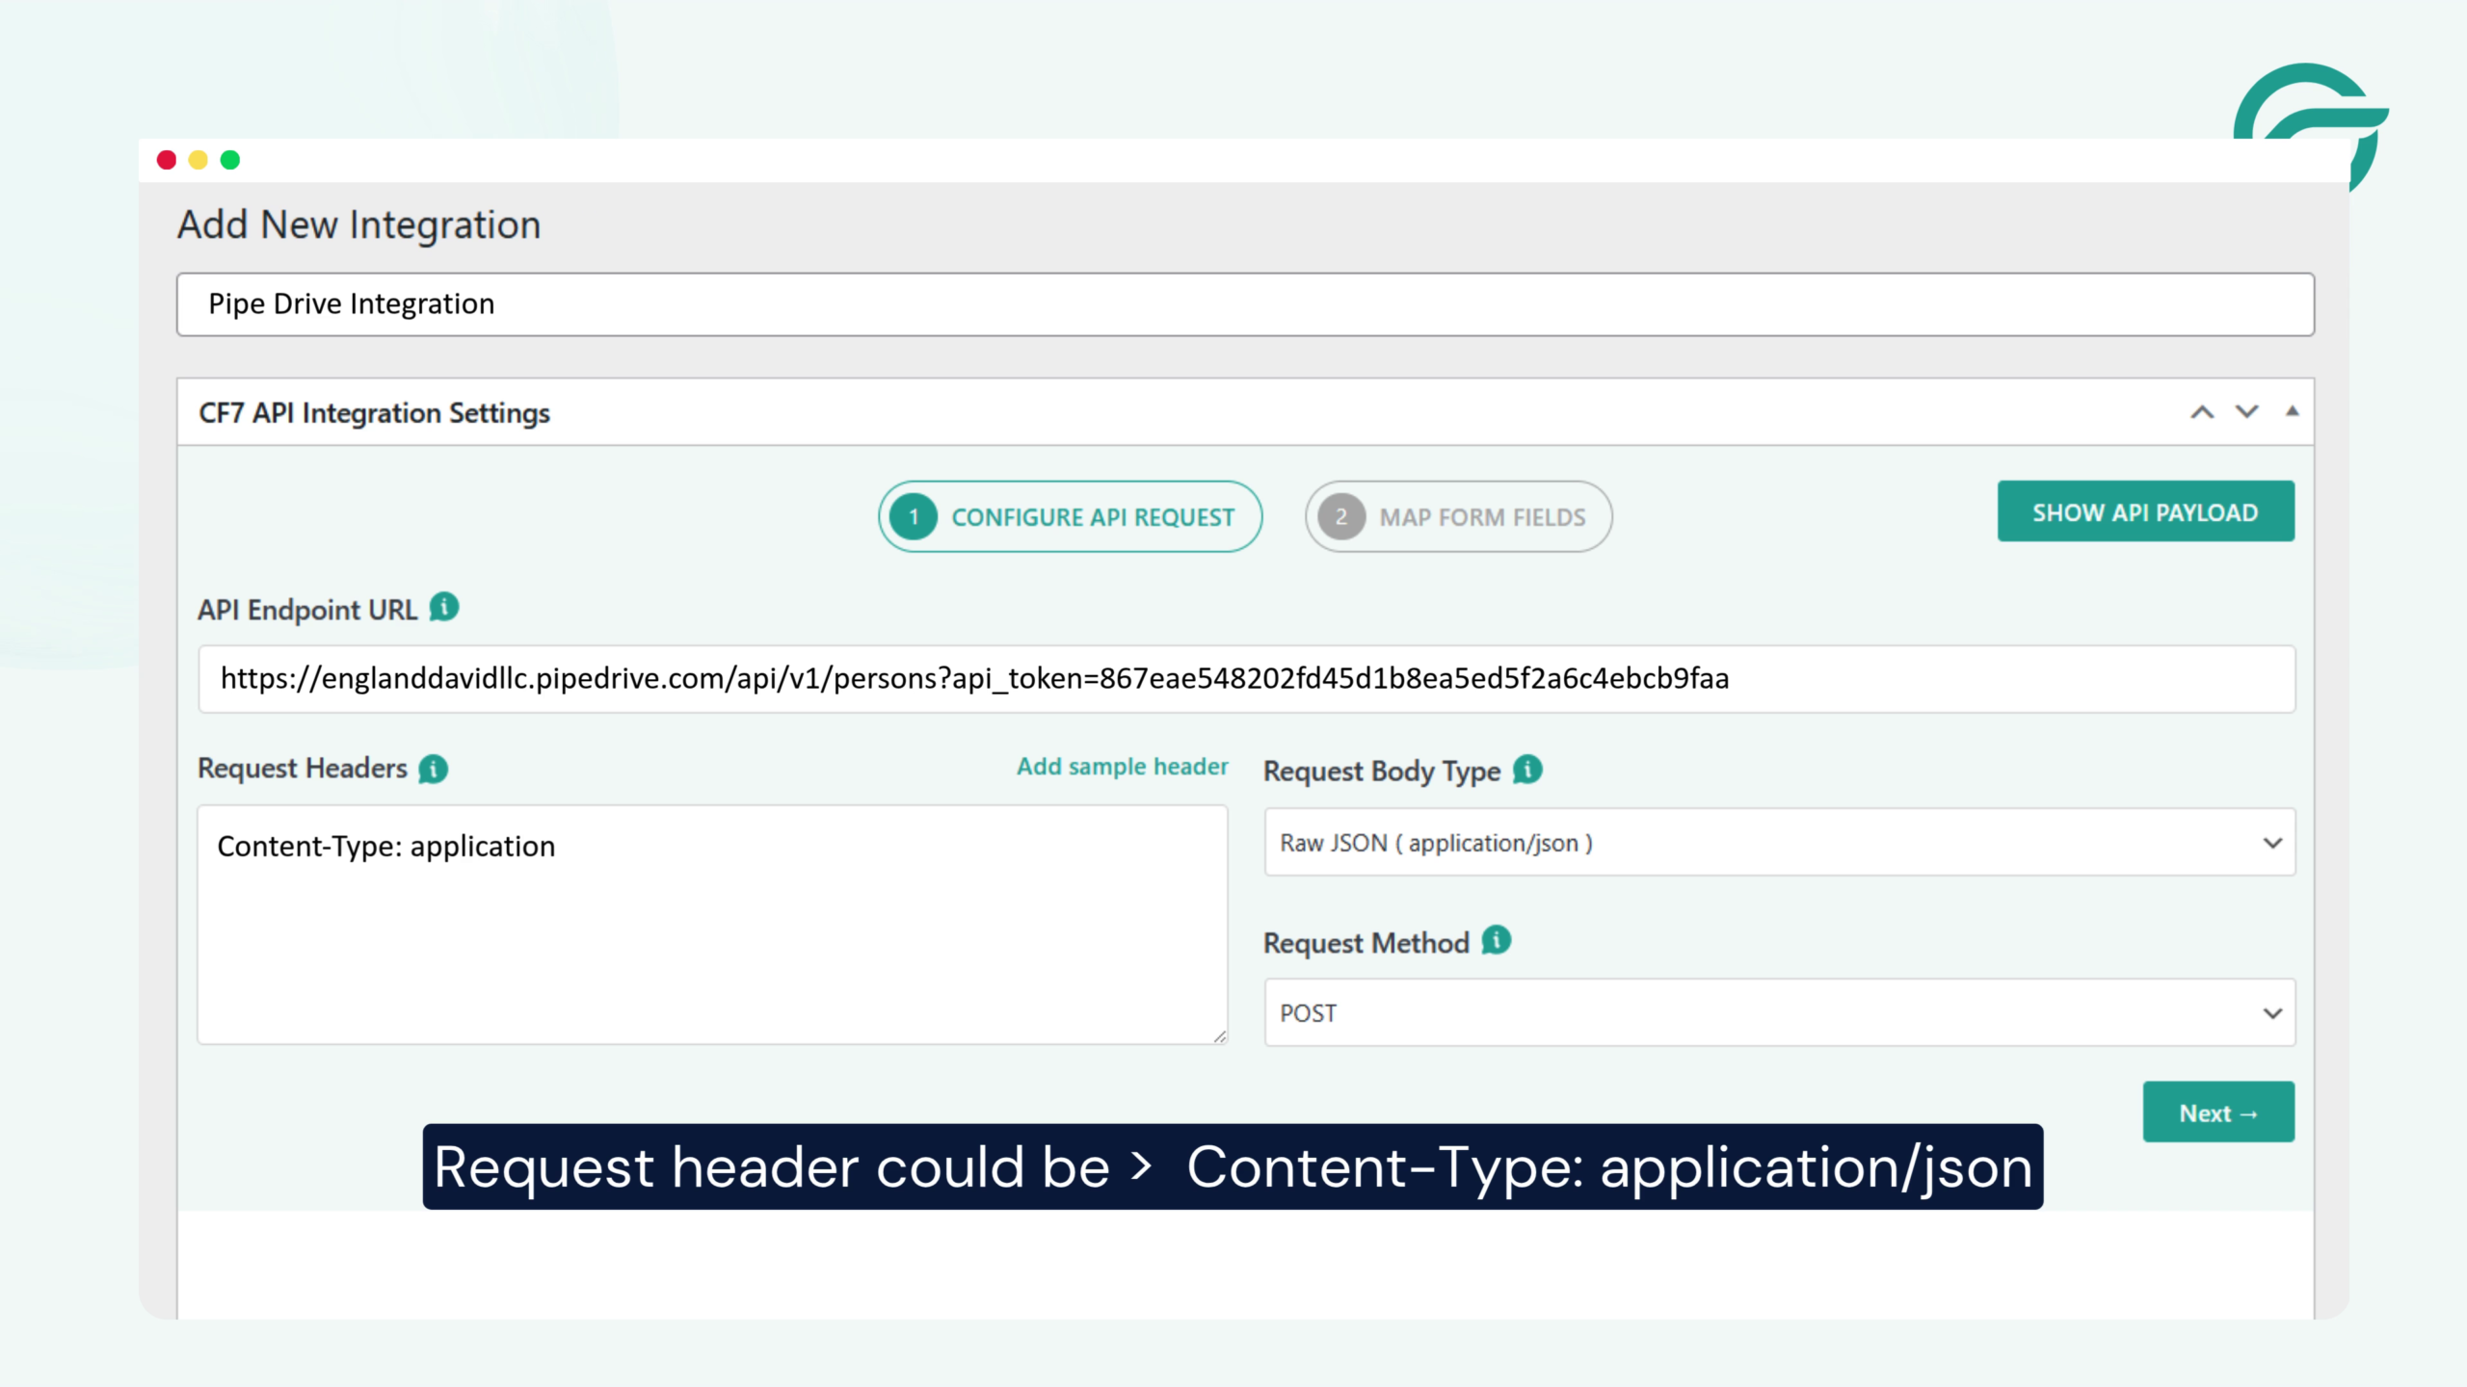Click the Add New Integration heading

(x=358, y=225)
